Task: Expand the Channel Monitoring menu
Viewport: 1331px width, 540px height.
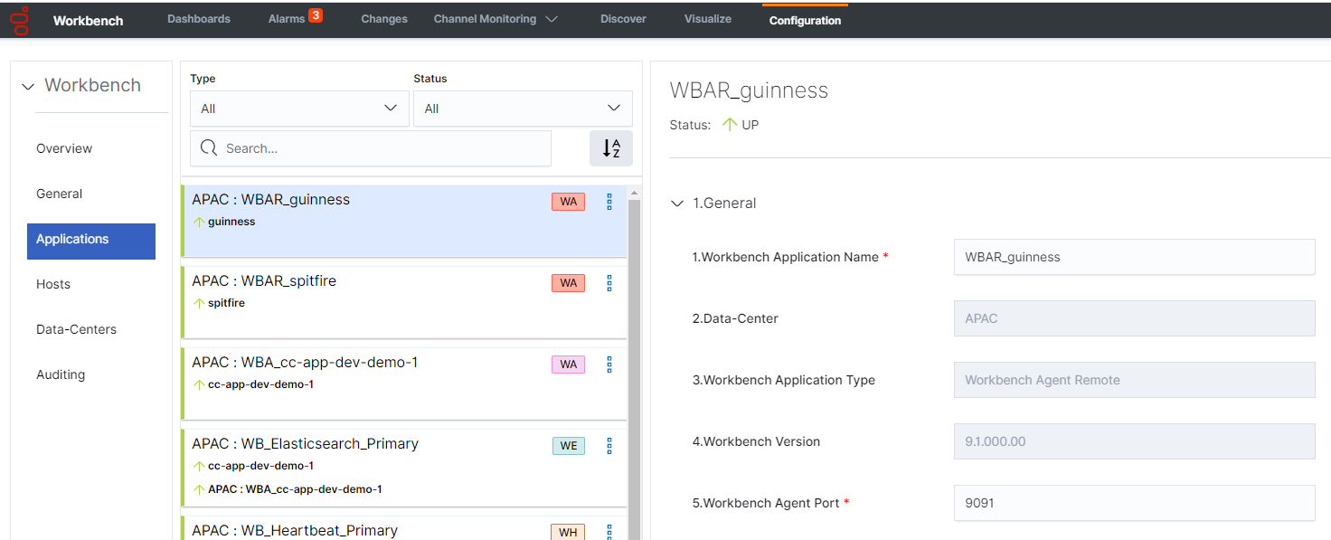Action: 495,18
